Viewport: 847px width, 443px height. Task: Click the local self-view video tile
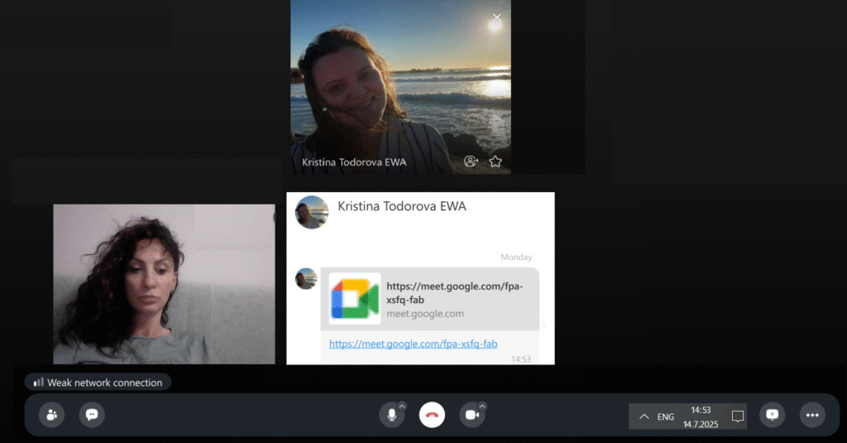[165, 284]
